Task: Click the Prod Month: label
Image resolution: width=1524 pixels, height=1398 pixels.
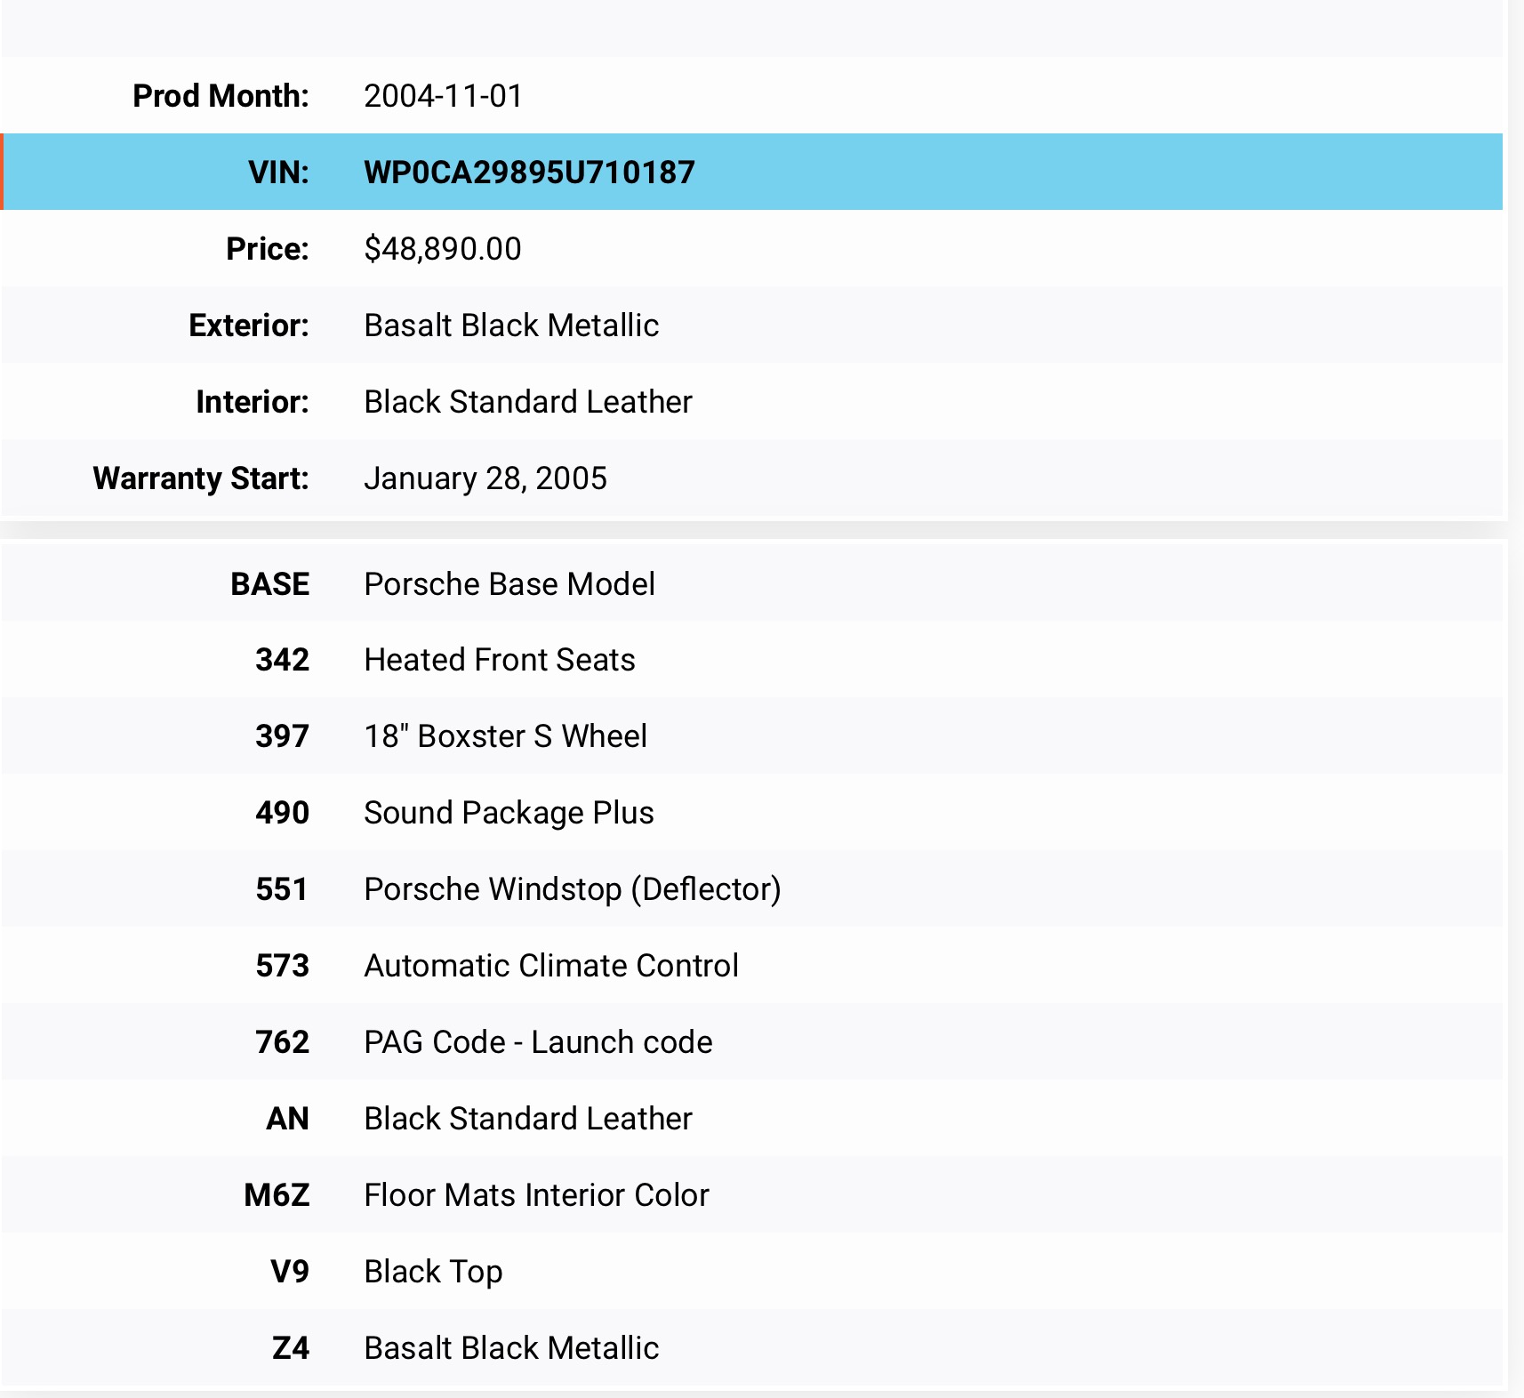Action: pos(221,96)
